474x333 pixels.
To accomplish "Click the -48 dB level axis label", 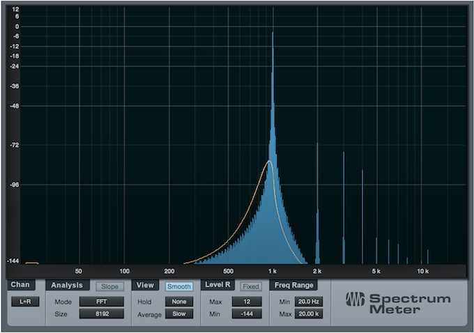I will click(14, 106).
